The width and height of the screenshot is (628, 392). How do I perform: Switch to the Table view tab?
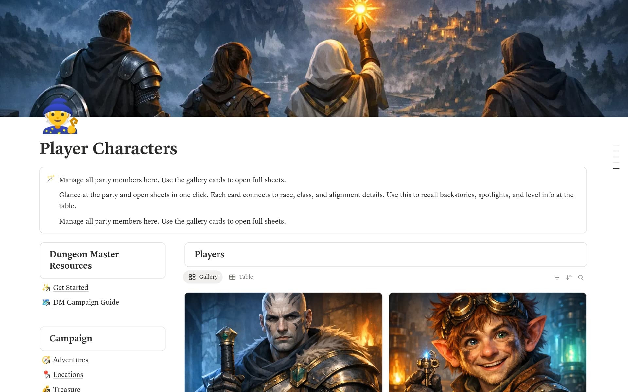tap(241, 277)
